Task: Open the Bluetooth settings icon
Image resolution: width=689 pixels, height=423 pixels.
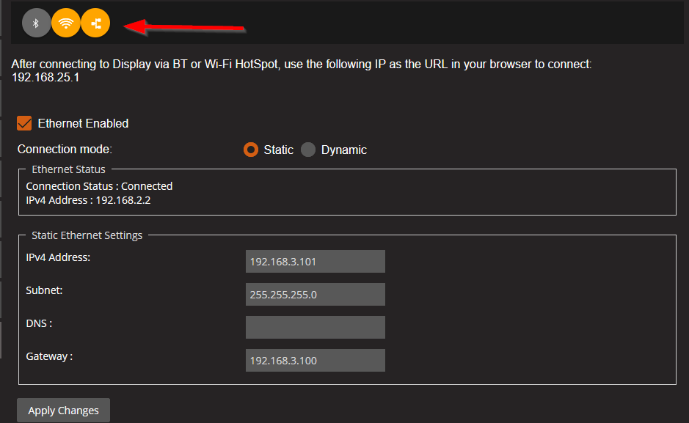Action: (x=37, y=23)
